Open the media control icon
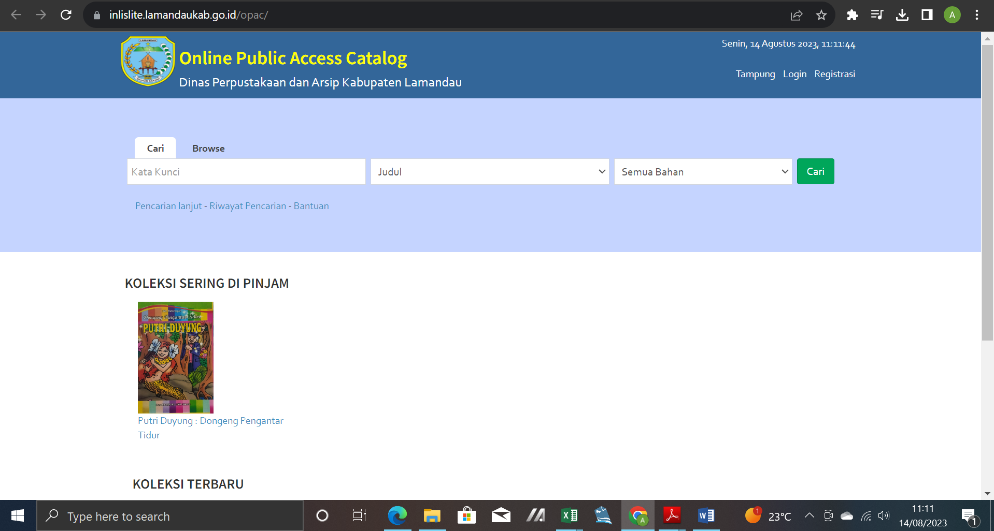Screen dimensions: 994x531 pos(877,15)
